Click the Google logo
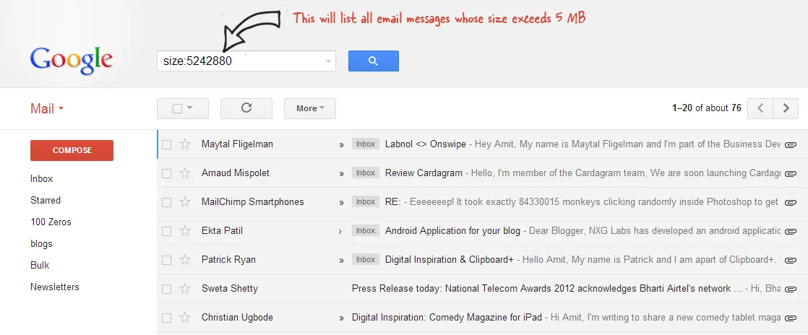Image resolution: width=808 pixels, height=335 pixels. pyautogui.click(x=71, y=61)
